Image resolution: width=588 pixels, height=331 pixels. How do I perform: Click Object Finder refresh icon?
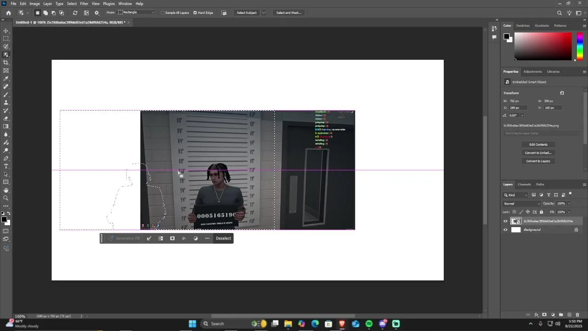tap(75, 13)
